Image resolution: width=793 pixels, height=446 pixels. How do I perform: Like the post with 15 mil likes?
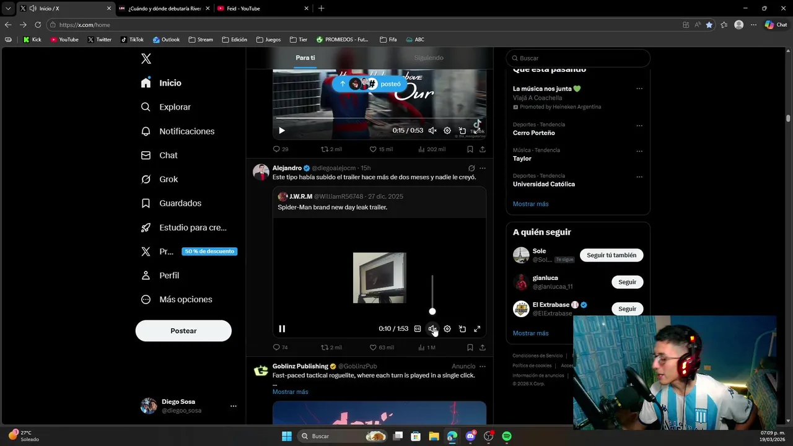[381, 149]
